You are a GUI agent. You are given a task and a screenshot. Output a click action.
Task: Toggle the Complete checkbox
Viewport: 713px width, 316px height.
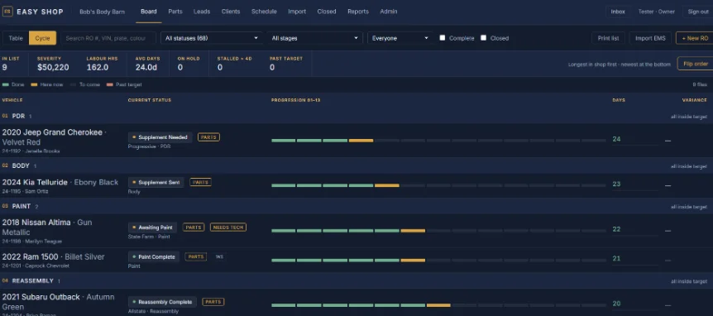442,38
